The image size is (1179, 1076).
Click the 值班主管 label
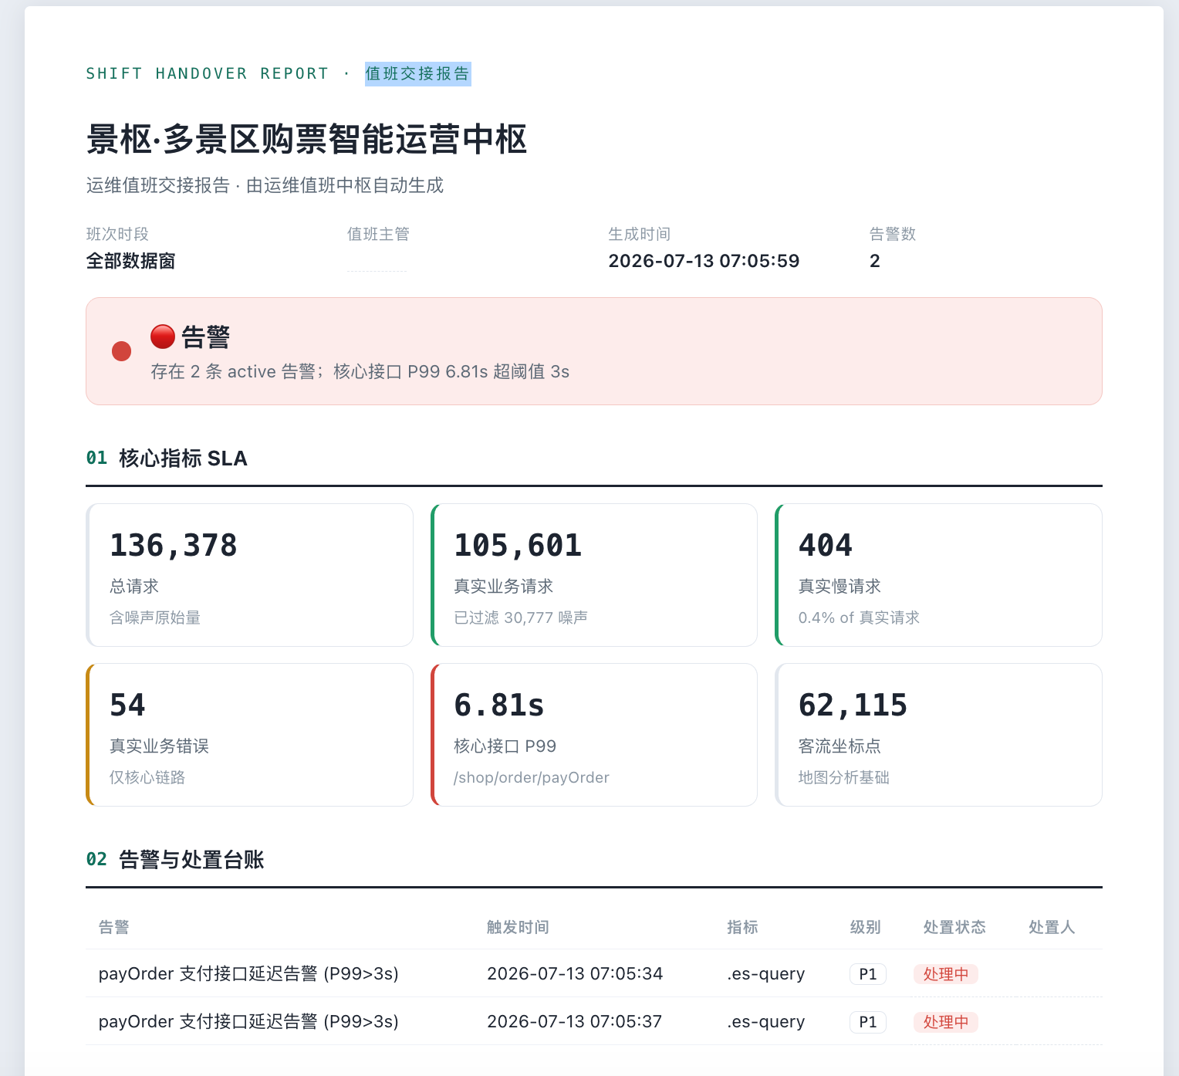pyautogui.click(x=378, y=234)
